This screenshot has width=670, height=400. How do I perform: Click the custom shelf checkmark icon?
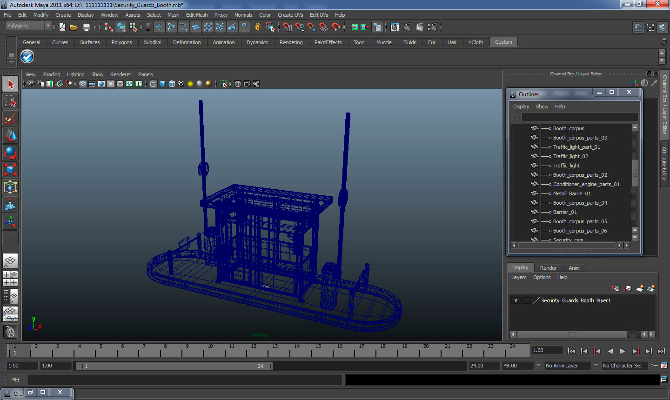(27, 57)
